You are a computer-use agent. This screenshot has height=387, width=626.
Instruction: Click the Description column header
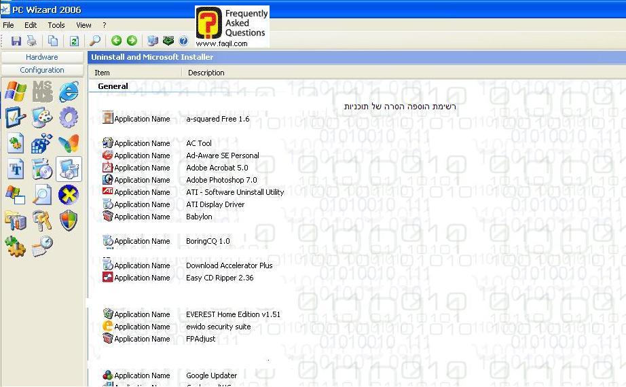click(206, 73)
